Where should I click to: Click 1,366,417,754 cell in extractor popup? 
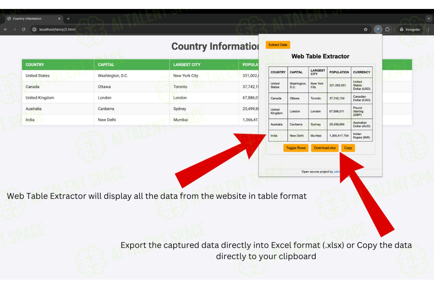click(339, 136)
